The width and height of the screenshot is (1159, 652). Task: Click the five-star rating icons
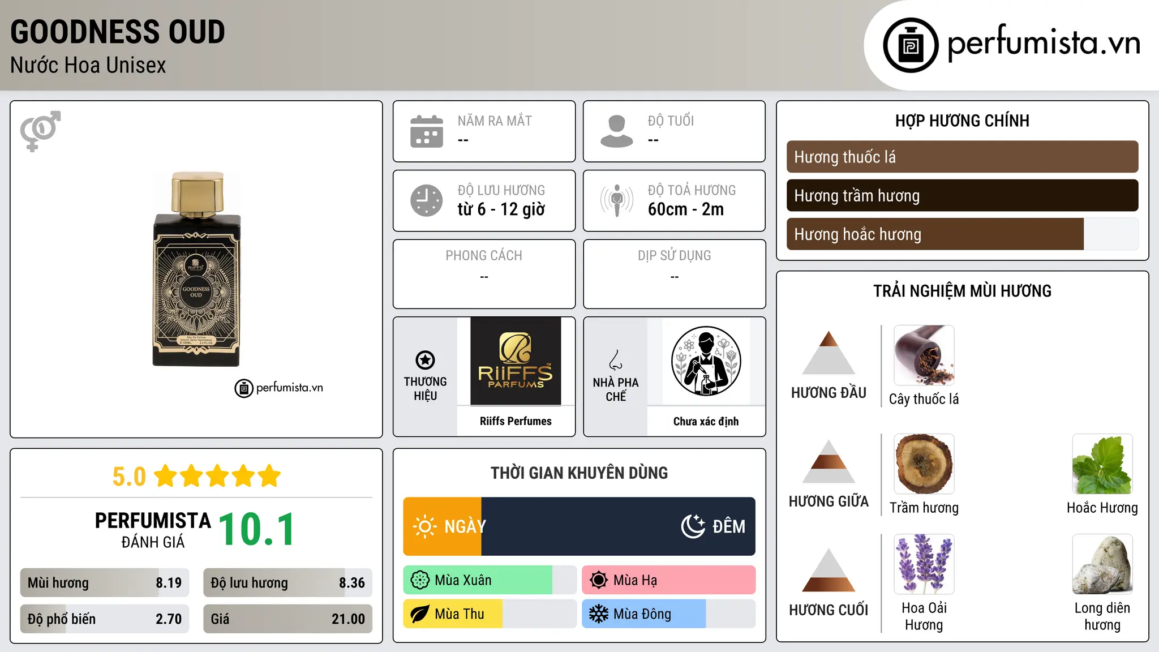click(217, 476)
